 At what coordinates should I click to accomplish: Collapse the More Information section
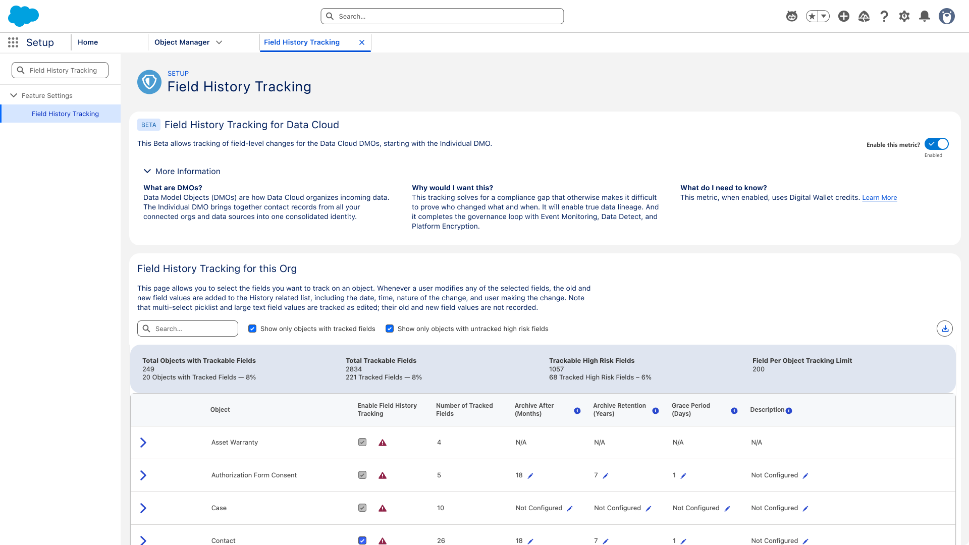pyautogui.click(x=147, y=171)
